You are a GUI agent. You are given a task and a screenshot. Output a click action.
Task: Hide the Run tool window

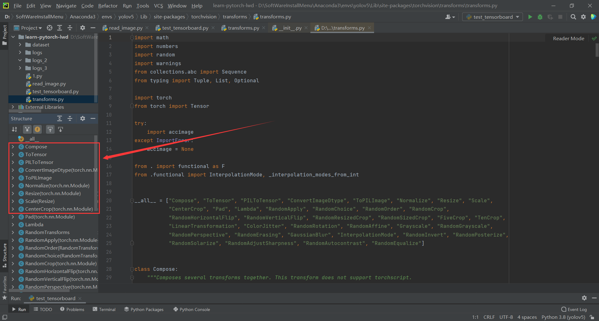[x=594, y=298]
